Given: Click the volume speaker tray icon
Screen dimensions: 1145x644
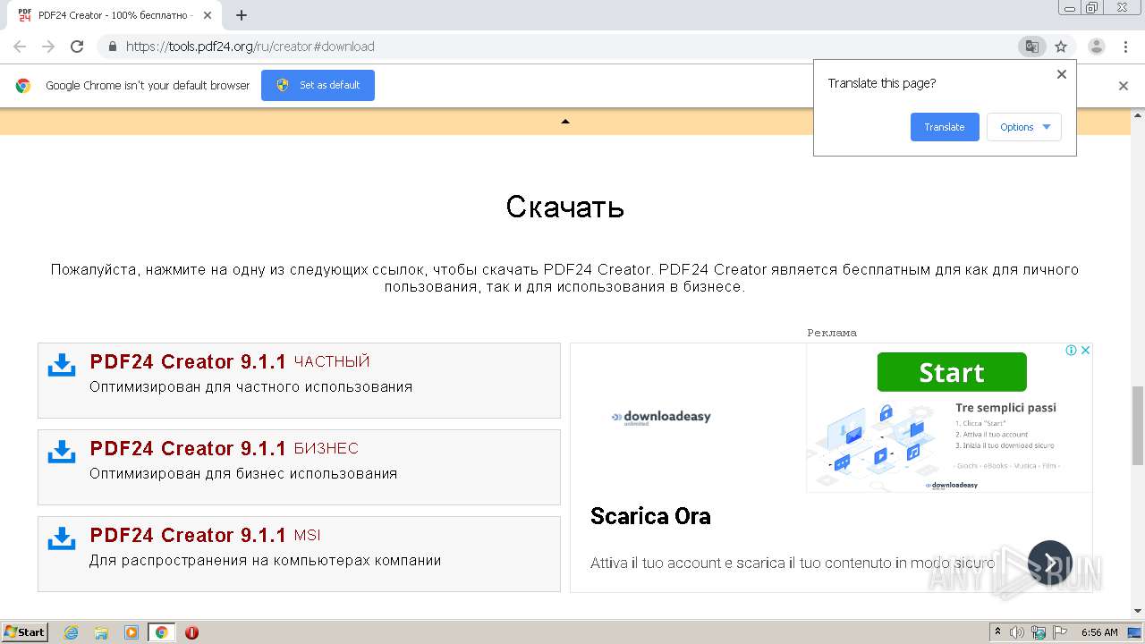Looking at the screenshot, I should point(1017,632).
